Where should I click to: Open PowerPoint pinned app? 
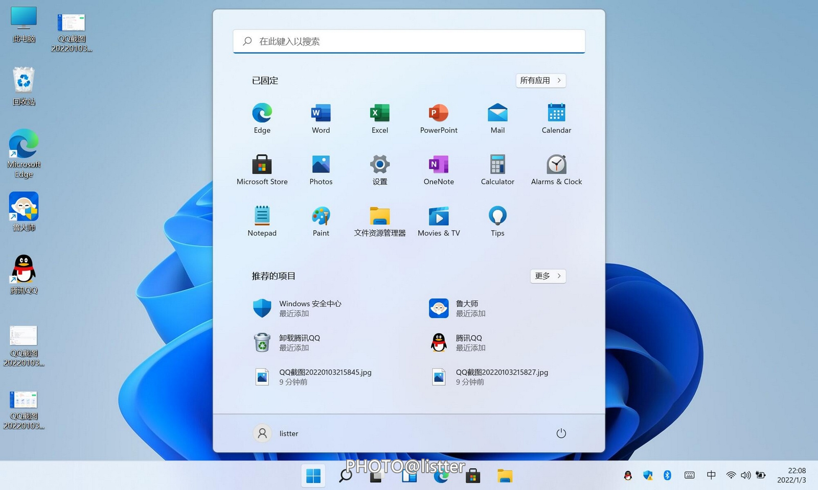coord(438,118)
